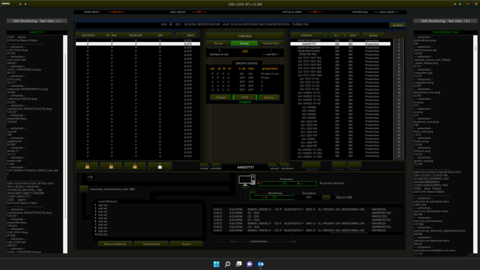Toggle the auto report << OFF >> setting

[199, 12]
